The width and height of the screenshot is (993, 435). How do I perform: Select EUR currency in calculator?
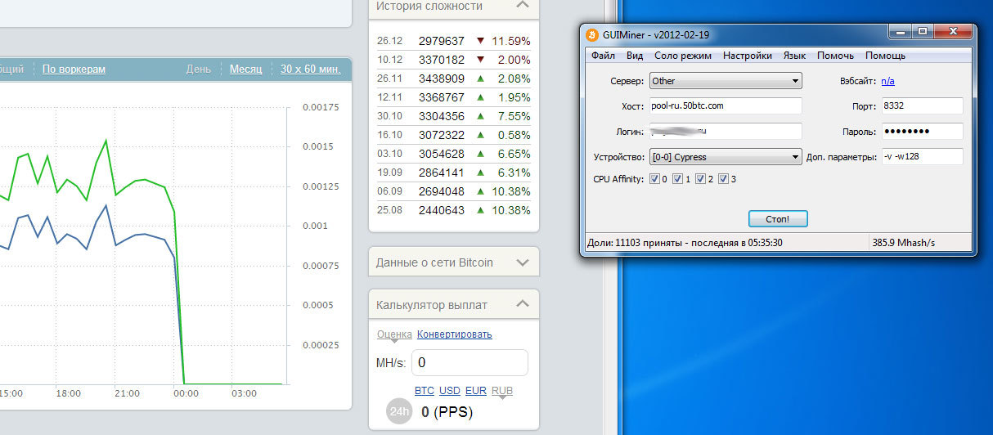click(x=476, y=391)
